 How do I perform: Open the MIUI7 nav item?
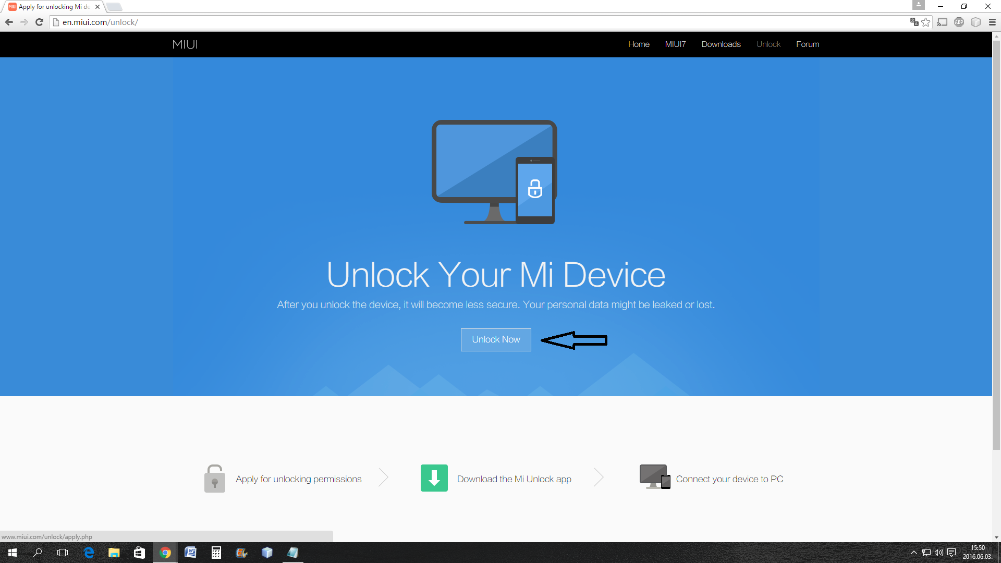[675, 44]
